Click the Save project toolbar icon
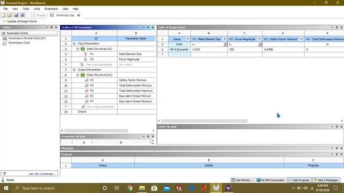Screen dimensions: 344x193 click(x=16, y=15)
